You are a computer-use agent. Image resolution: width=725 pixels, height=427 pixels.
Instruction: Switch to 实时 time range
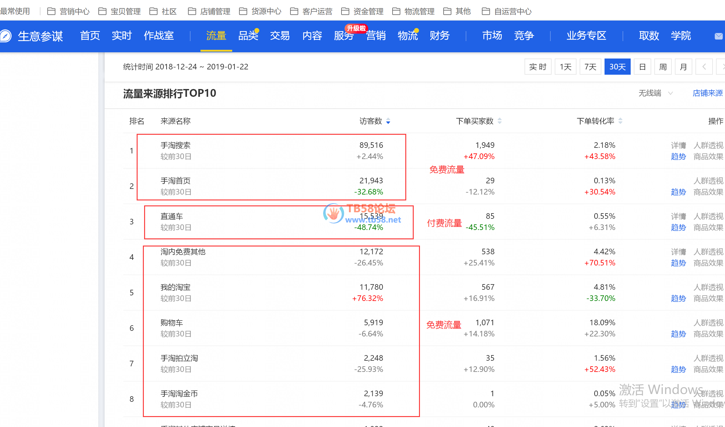pos(538,67)
